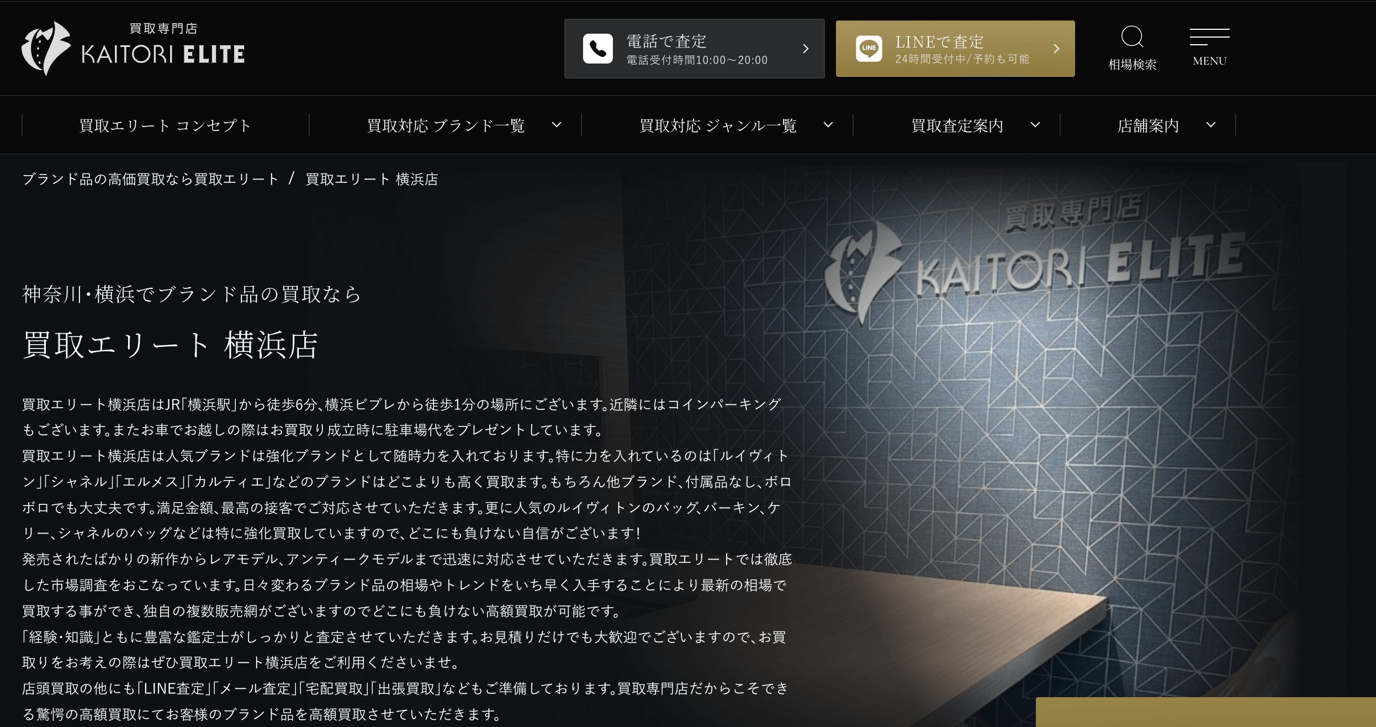Open 買取対応 ブランド一覧 menu label
The image size is (1376, 727).
coord(446,126)
